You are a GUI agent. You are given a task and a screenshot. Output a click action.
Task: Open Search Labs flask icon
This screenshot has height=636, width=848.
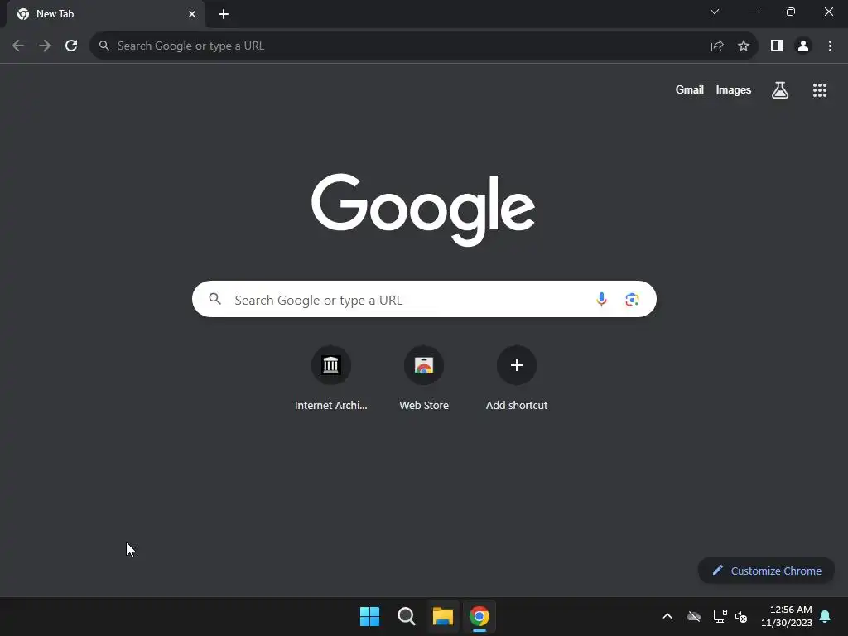pyautogui.click(x=780, y=90)
